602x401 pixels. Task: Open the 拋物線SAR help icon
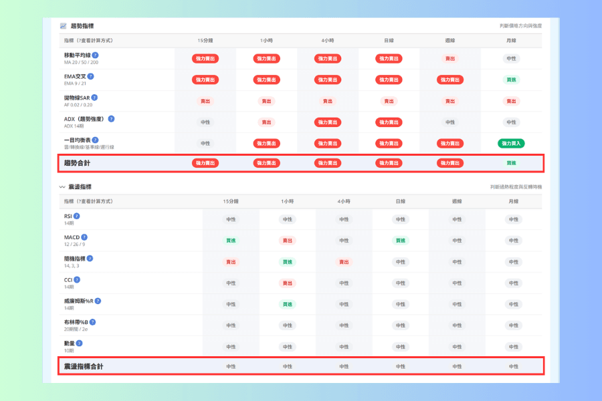tap(94, 98)
